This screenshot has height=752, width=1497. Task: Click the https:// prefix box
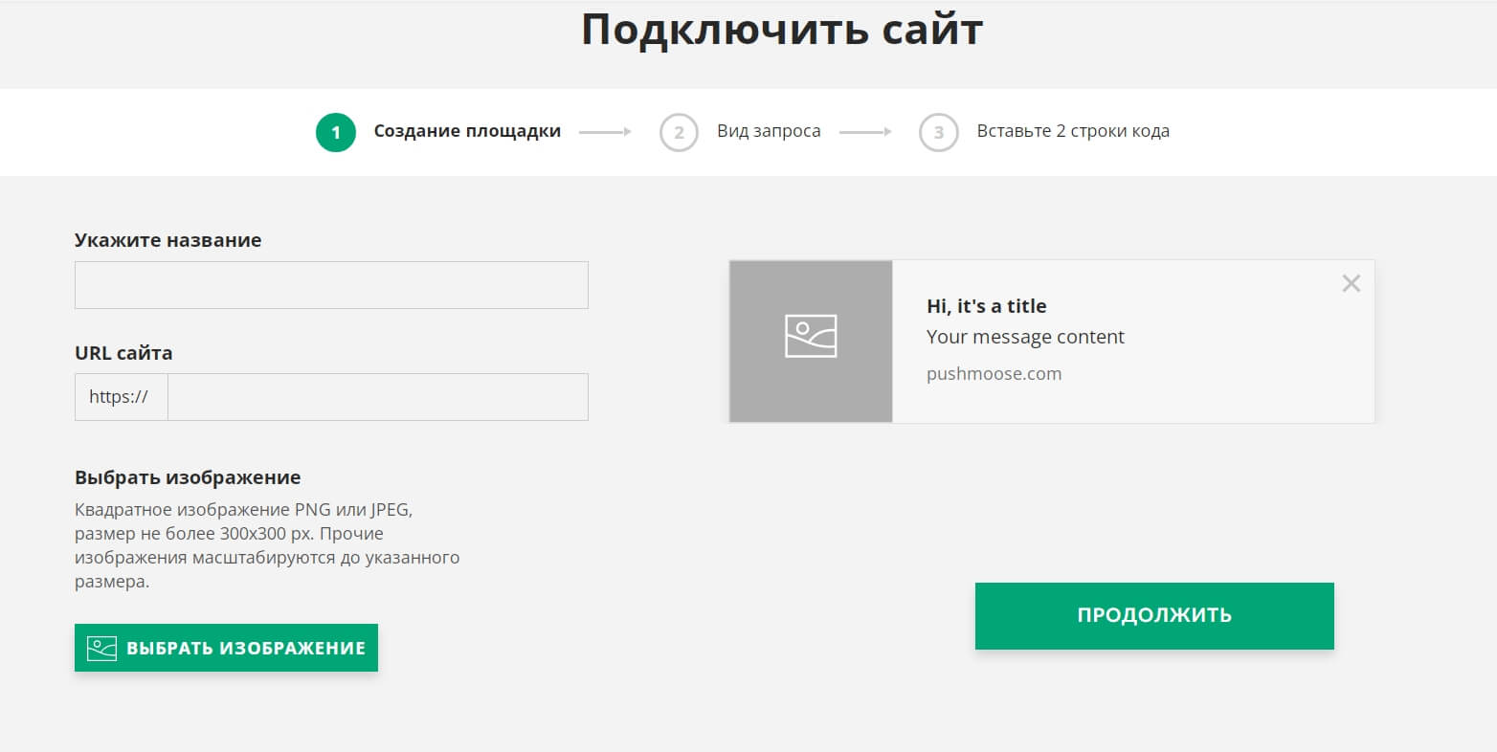(x=122, y=397)
